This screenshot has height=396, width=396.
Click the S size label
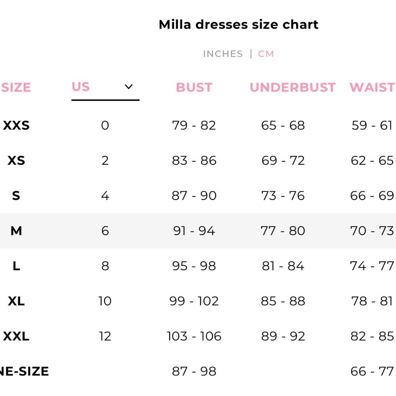pyautogui.click(x=16, y=196)
